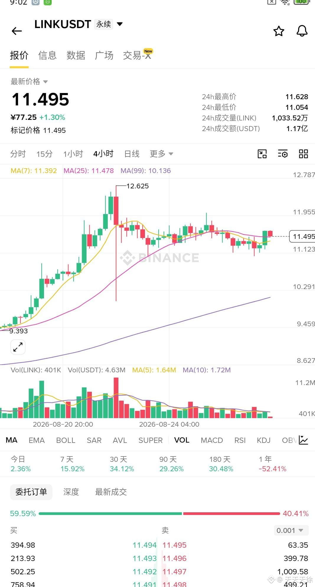The image size is (315, 587).
Task: Tap the 今日 2.36% performance value
Action: pos(21,469)
